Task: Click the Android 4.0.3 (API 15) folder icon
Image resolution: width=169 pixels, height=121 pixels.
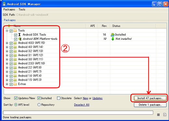Action: click(15, 43)
